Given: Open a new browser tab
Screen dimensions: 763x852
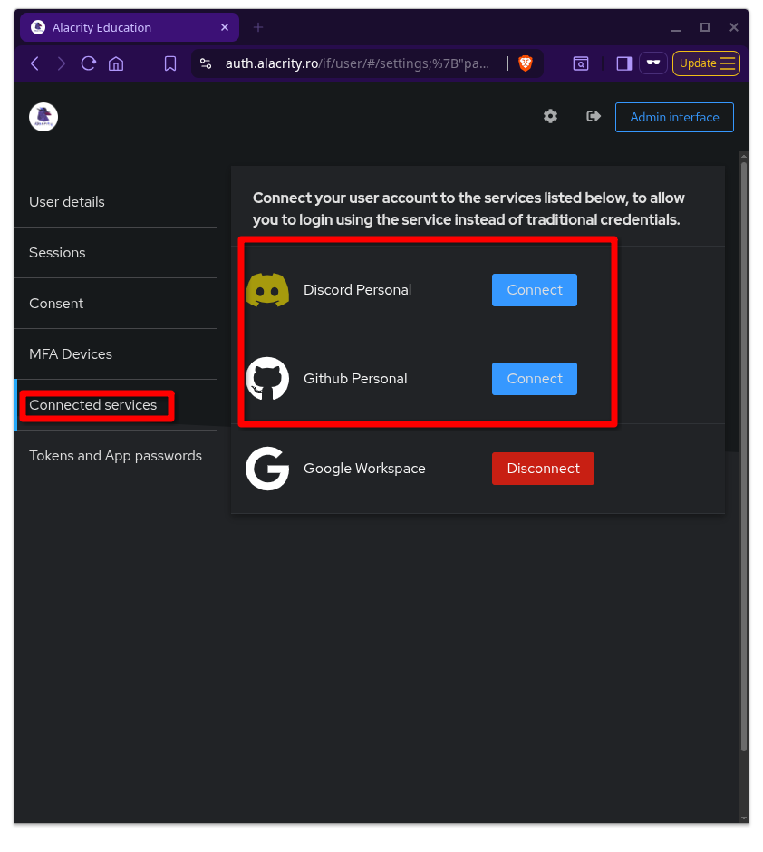Looking at the screenshot, I should pyautogui.click(x=258, y=27).
